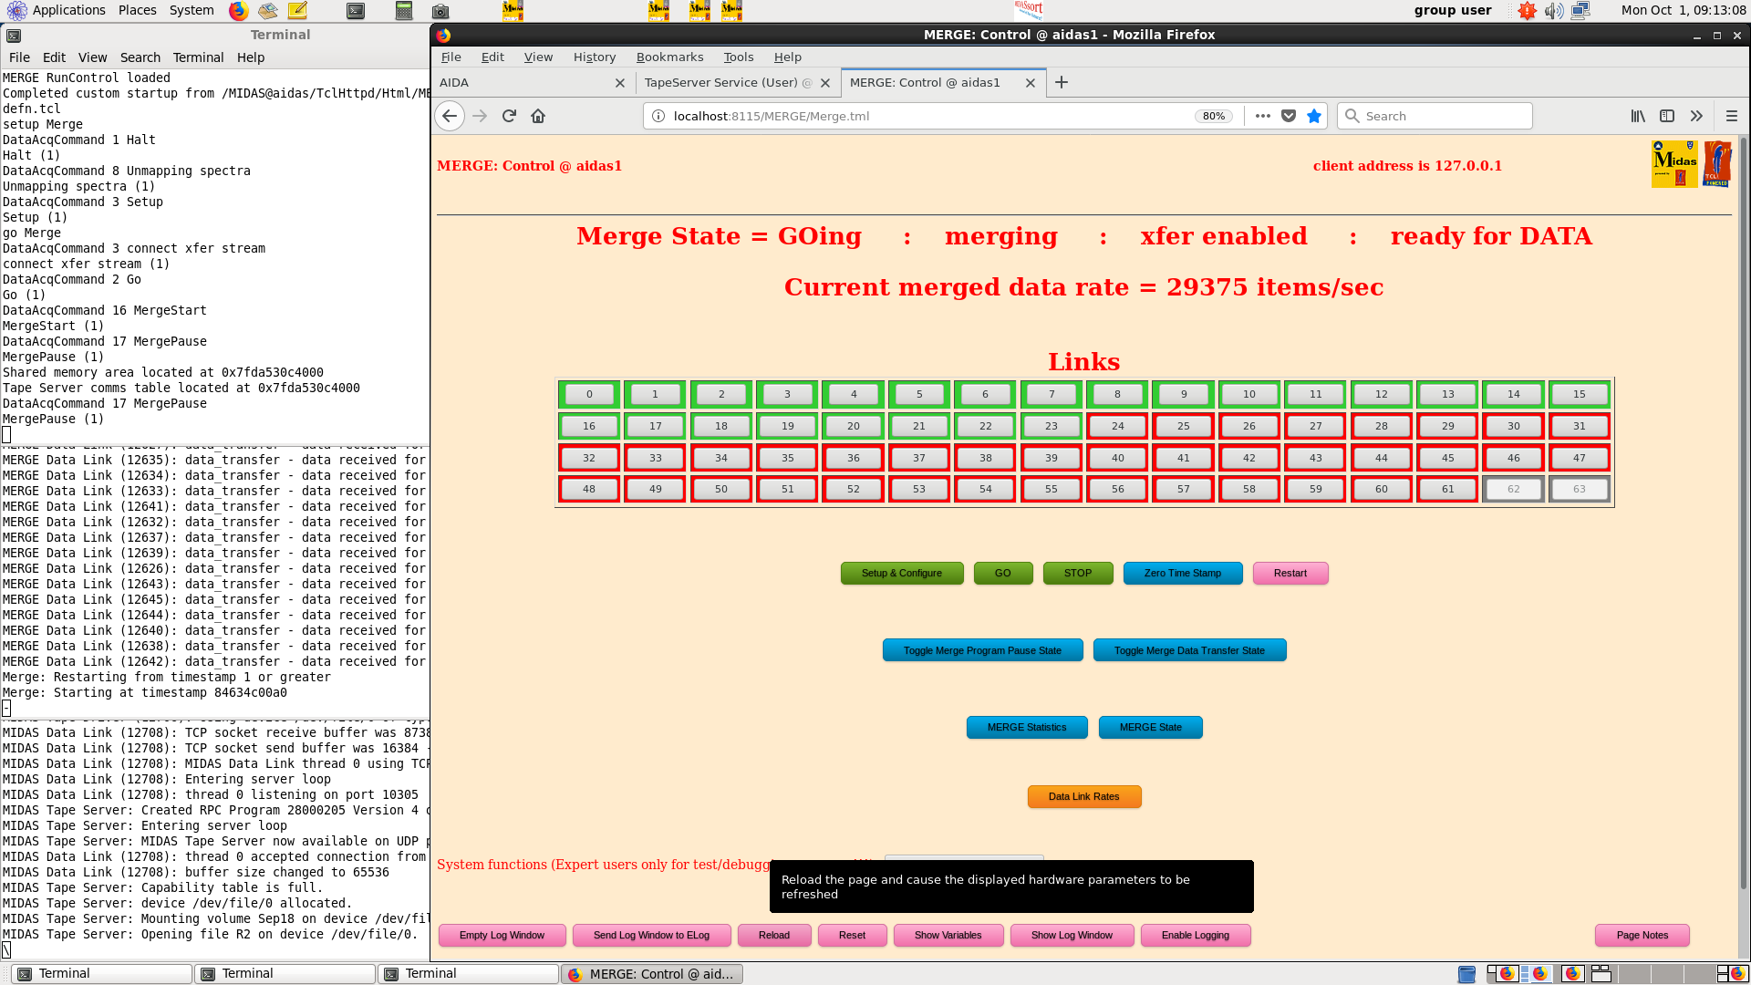Click the Firefox page vertical scrollbar
This screenshot has width=1751, height=985.
pyautogui.click(x=1744, y=511)
